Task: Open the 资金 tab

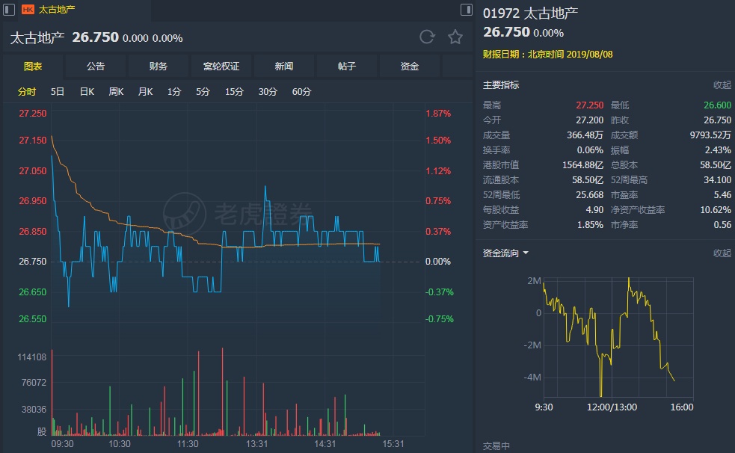Action: click(410, 67)
